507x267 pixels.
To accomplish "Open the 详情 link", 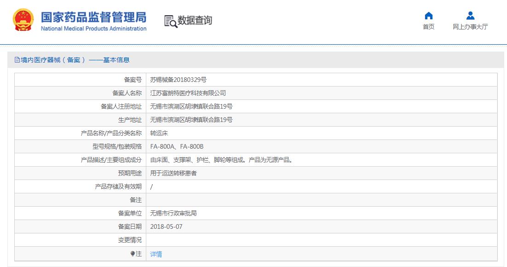I will coord(156,255).
